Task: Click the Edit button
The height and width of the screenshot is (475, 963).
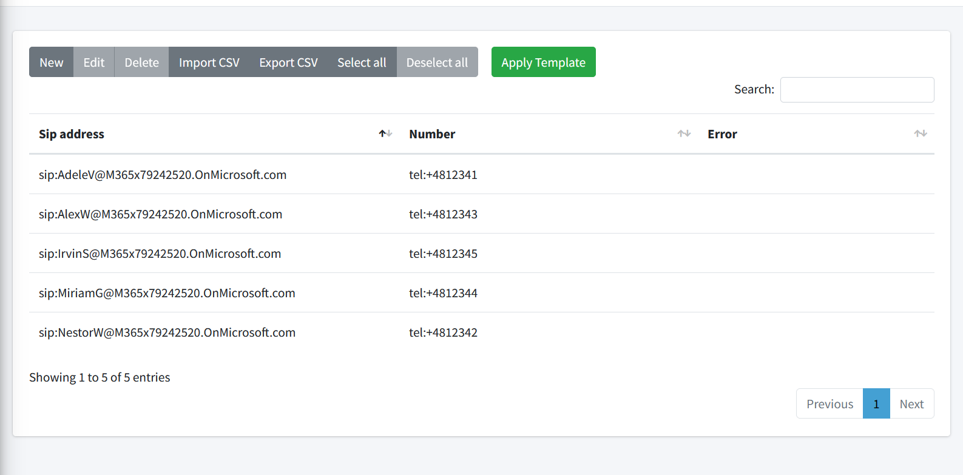Action: coord(93,62)
